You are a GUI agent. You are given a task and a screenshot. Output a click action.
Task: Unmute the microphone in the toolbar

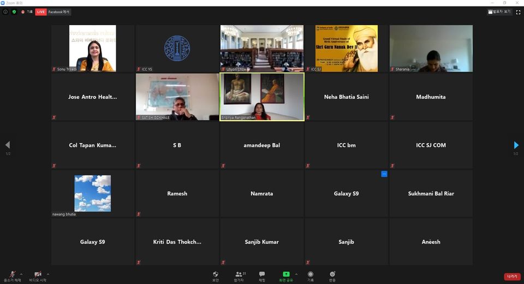pos(12,275)
